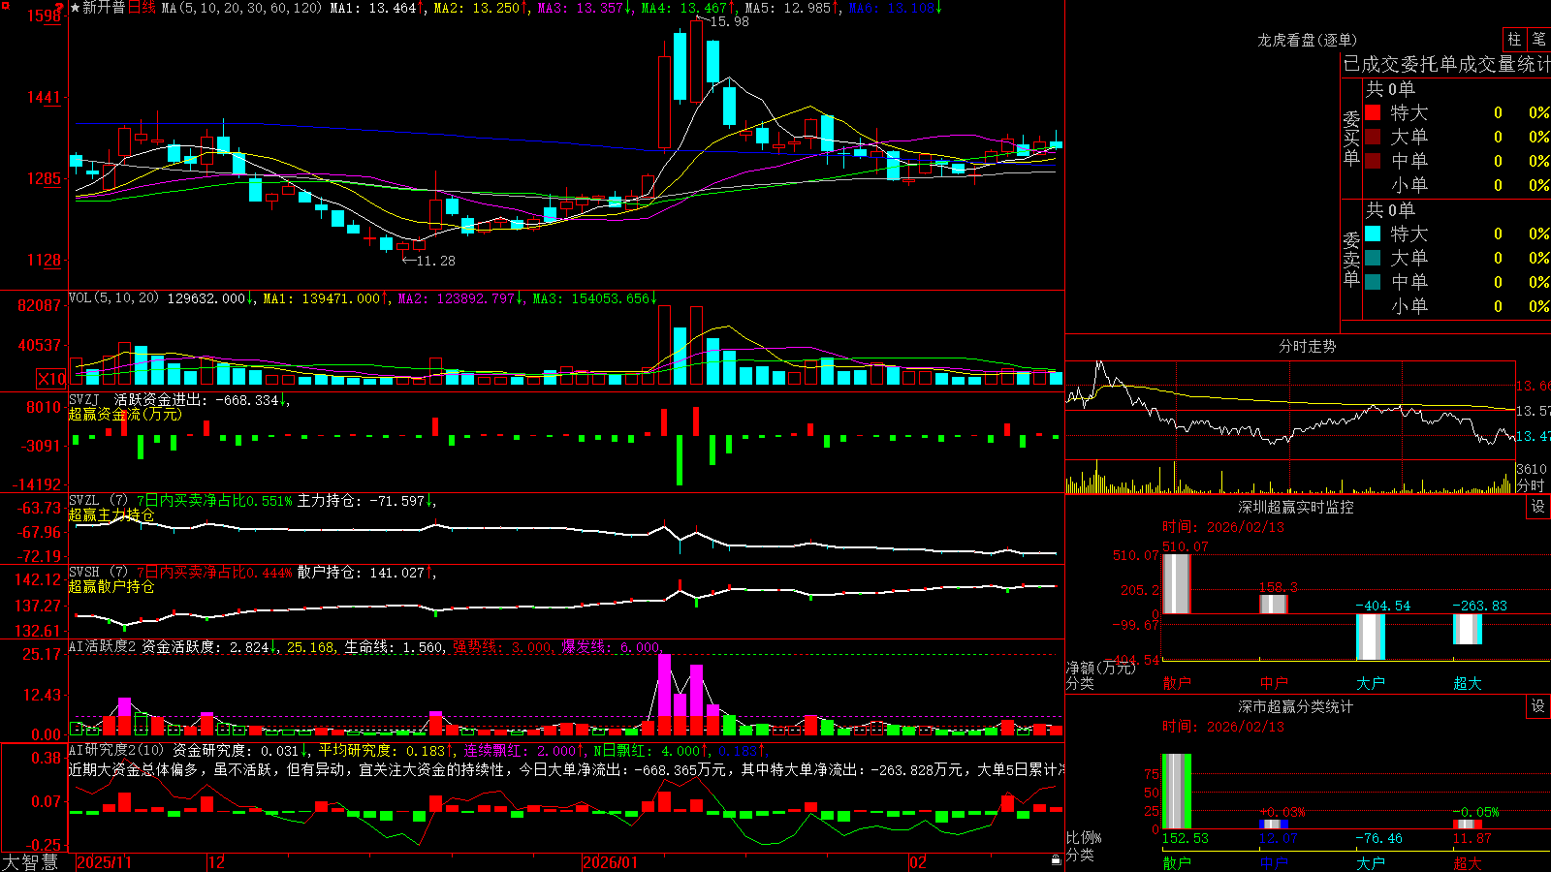Viewport: 1551px width, 872px height.
Task: Click the 分时走势 panel title
Action: 1307,346
